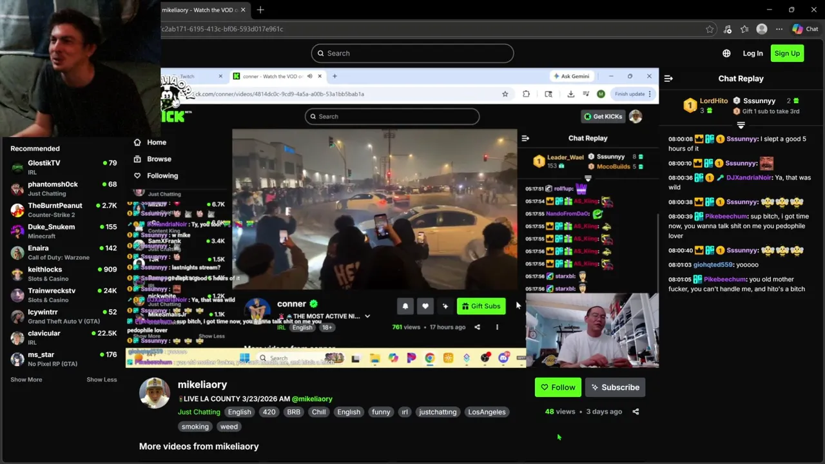Select the weed tag
The height and width of the screenshot is (464, 825).
(229, 427)
